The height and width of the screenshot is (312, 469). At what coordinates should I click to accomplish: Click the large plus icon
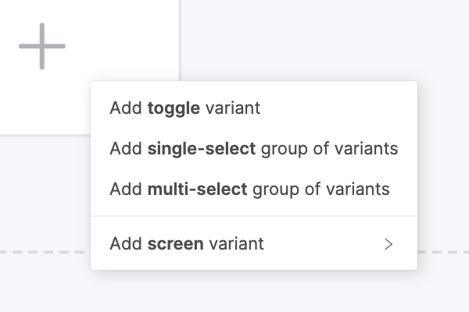pyautogui.click(x=42, y=46)
